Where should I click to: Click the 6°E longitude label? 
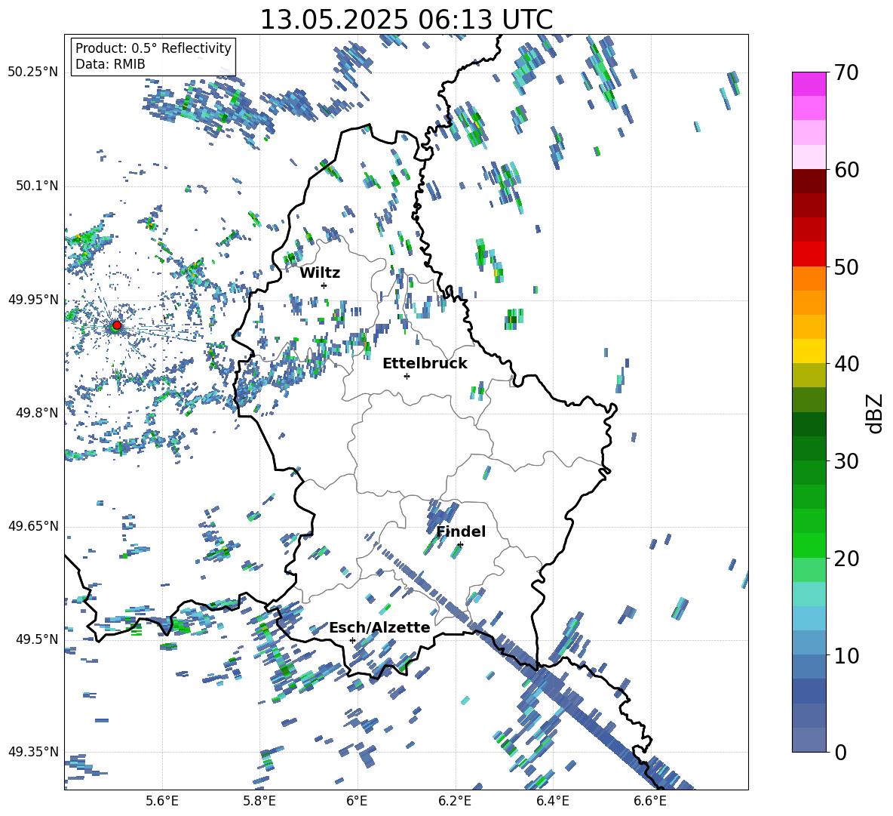point(357,801)
